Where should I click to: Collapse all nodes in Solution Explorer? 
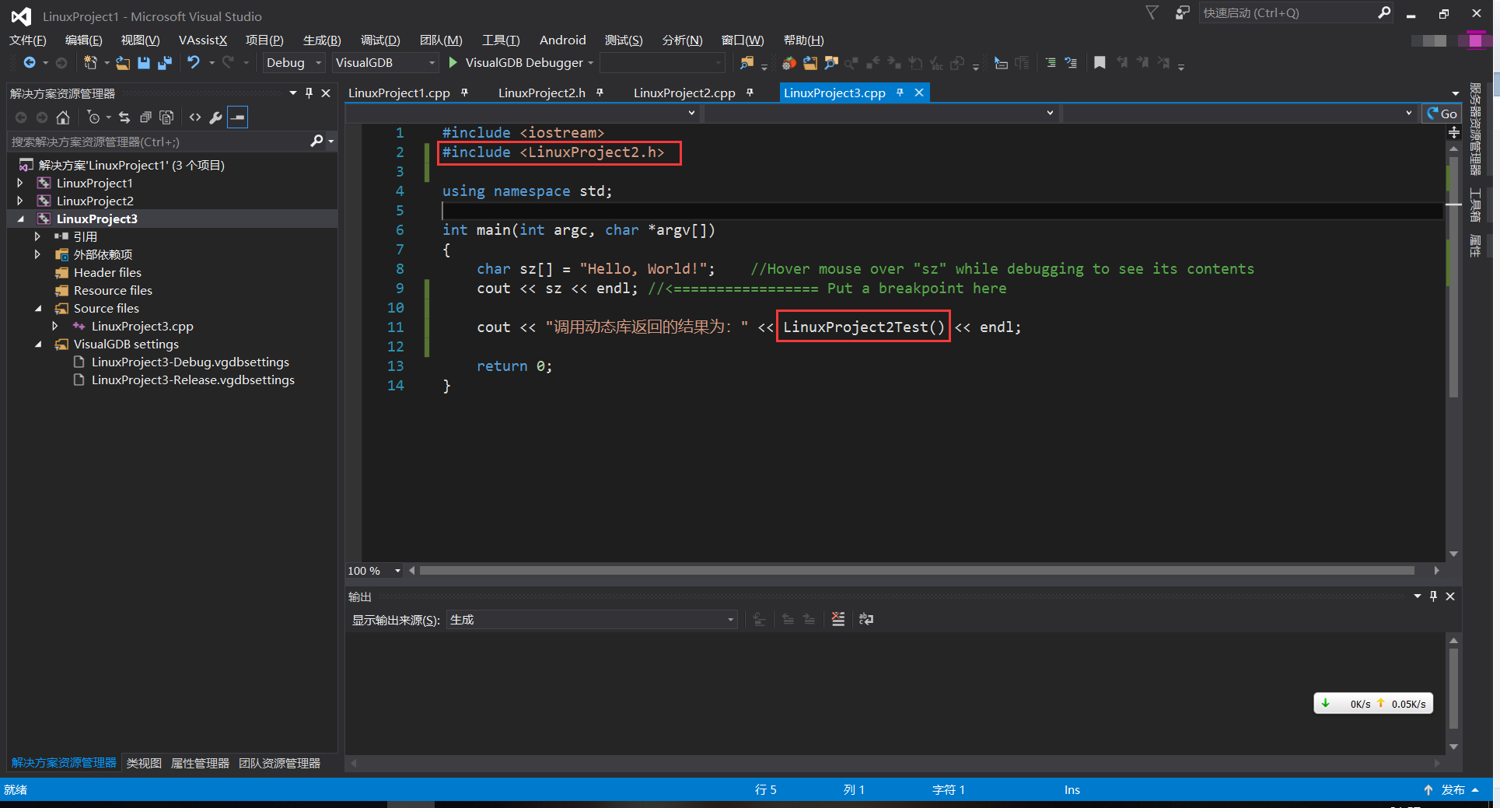click(145, 117)
